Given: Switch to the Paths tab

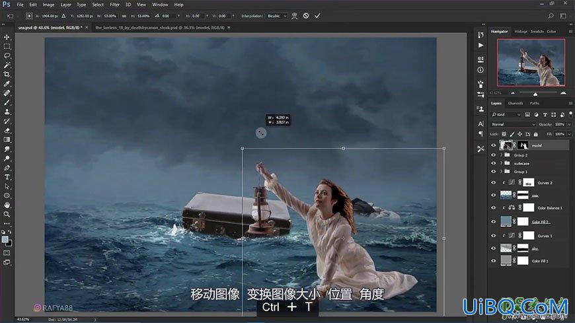Looking at the screenshot, I should point(535,104).
